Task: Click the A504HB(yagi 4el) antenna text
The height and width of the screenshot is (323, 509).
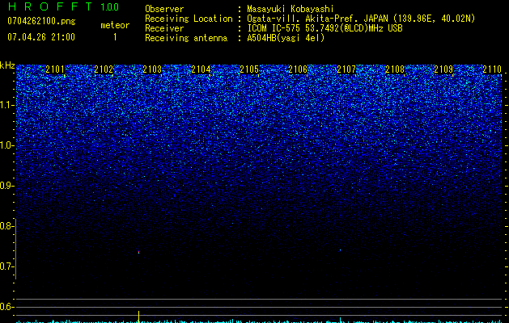Action: pyautogui.click(x=286, y=38)
